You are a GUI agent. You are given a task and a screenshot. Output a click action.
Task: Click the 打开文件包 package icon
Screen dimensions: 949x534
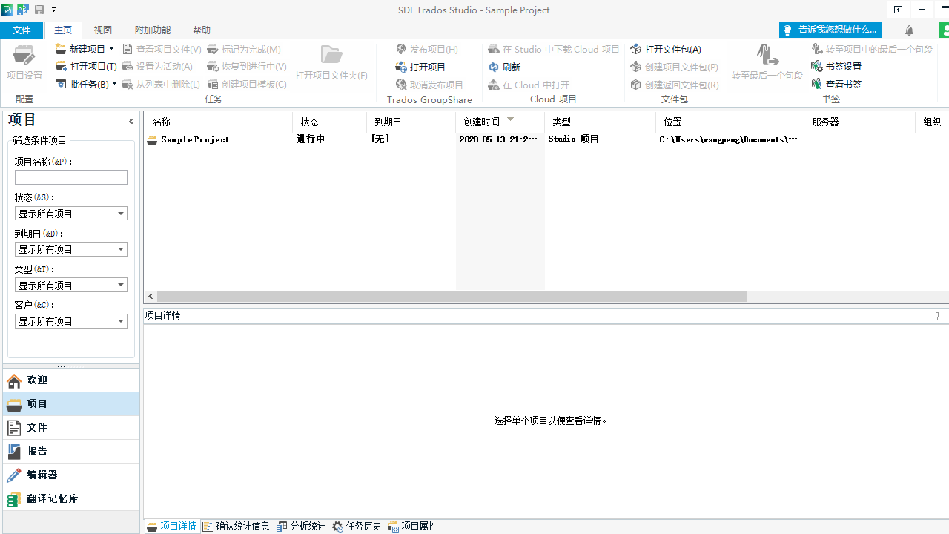click(x=636, y=49)
